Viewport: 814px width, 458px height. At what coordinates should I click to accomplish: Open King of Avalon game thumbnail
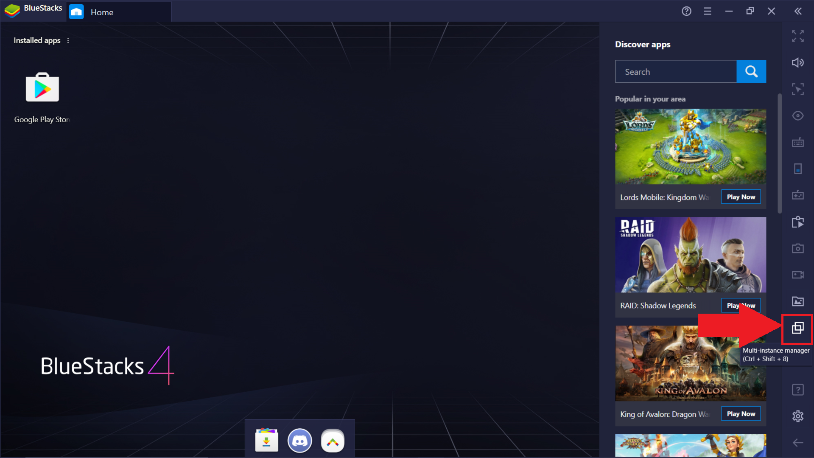coord(691,363)
